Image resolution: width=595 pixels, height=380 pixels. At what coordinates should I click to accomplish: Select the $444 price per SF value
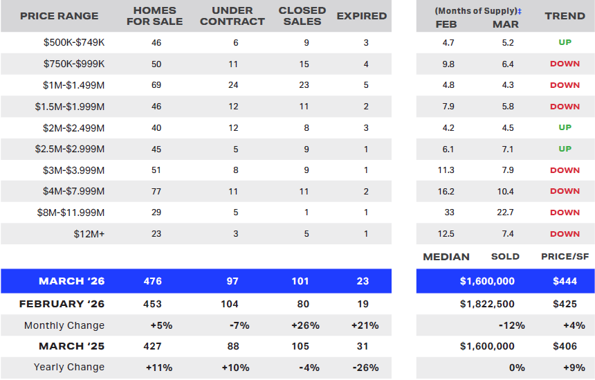(565, 281)
